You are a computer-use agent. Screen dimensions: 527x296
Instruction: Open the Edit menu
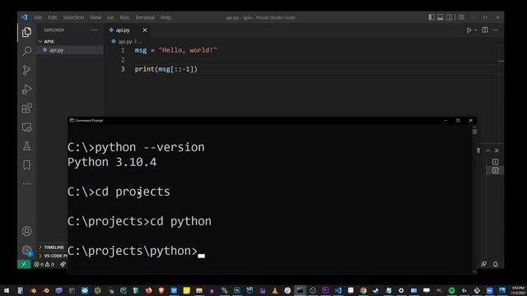(x=53, y=17)
